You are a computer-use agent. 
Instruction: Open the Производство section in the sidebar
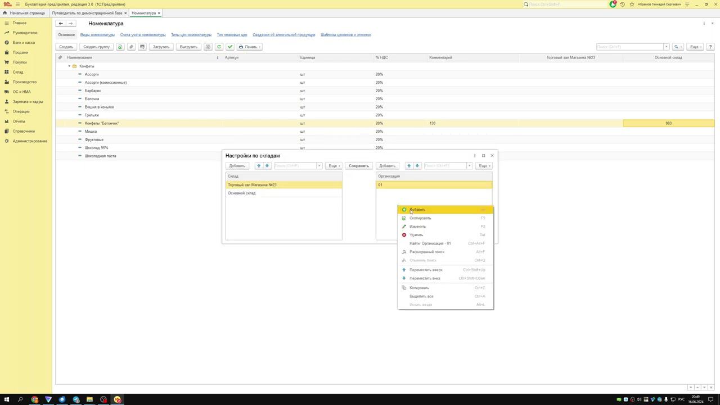coord(25,82)
